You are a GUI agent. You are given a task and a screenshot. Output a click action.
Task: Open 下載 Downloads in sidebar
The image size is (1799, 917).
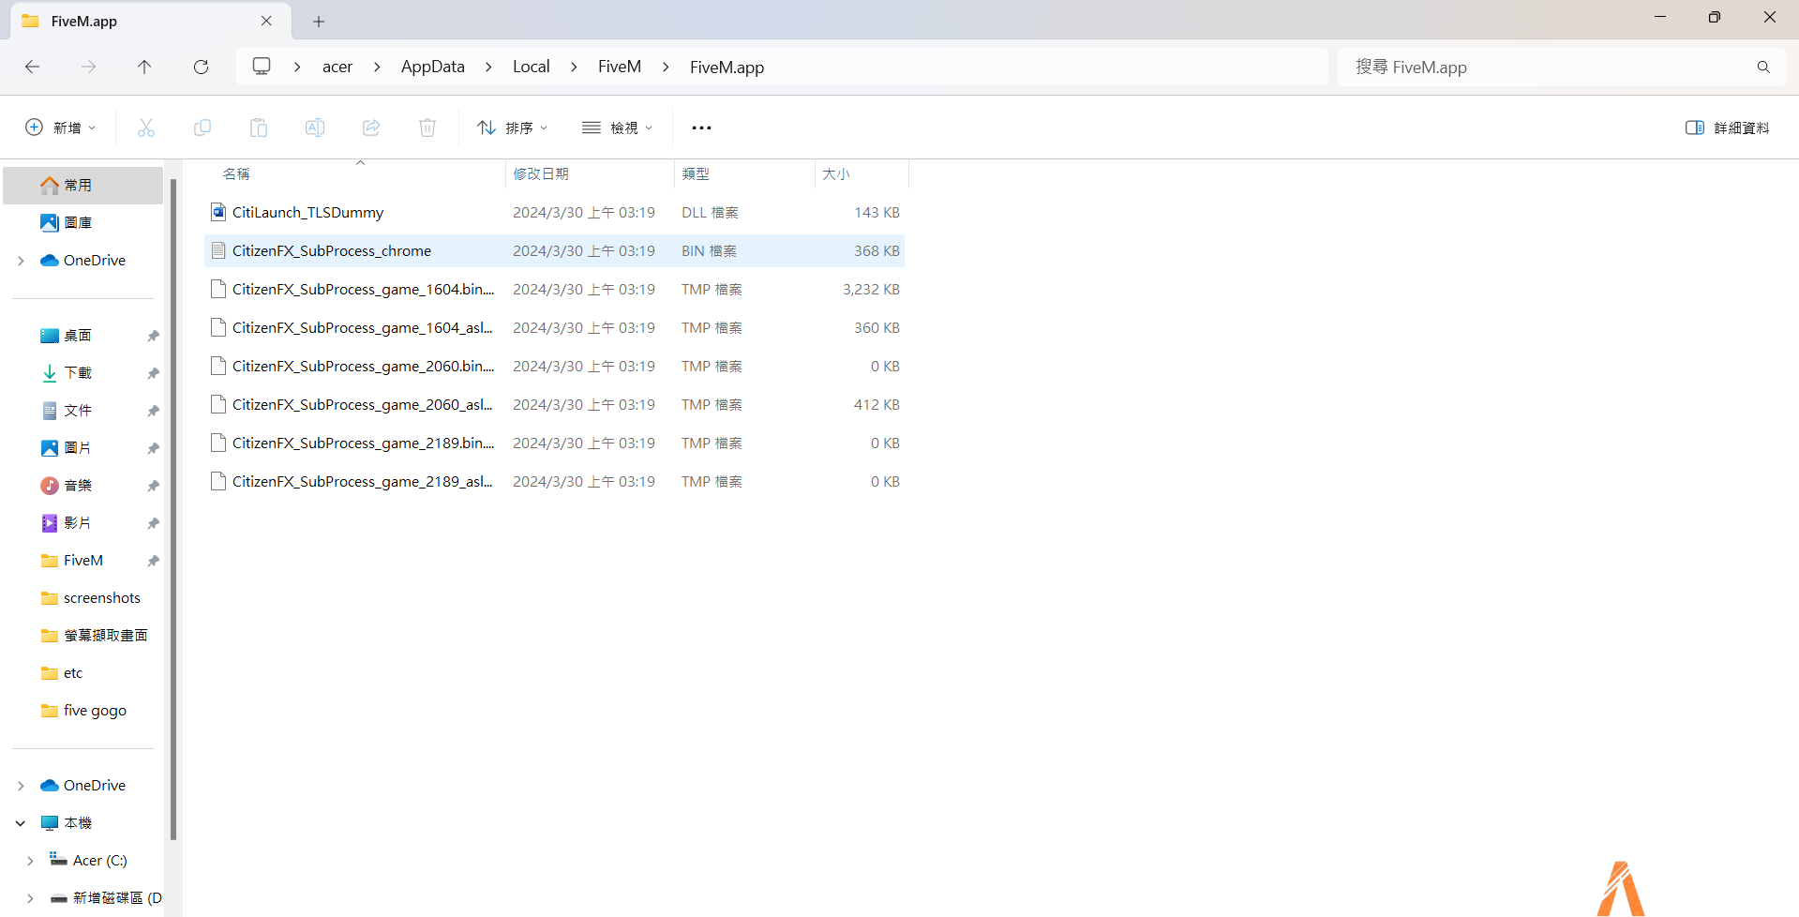[82, 373]
